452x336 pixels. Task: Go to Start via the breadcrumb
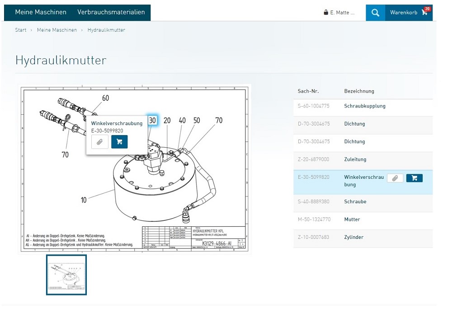[x=20, y=30]
